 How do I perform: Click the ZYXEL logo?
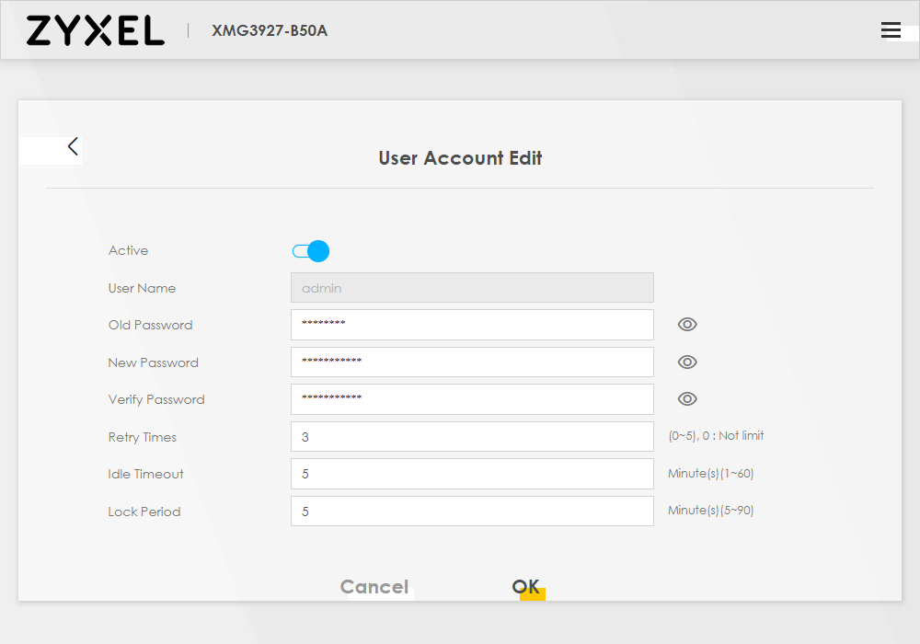point(95,30)
